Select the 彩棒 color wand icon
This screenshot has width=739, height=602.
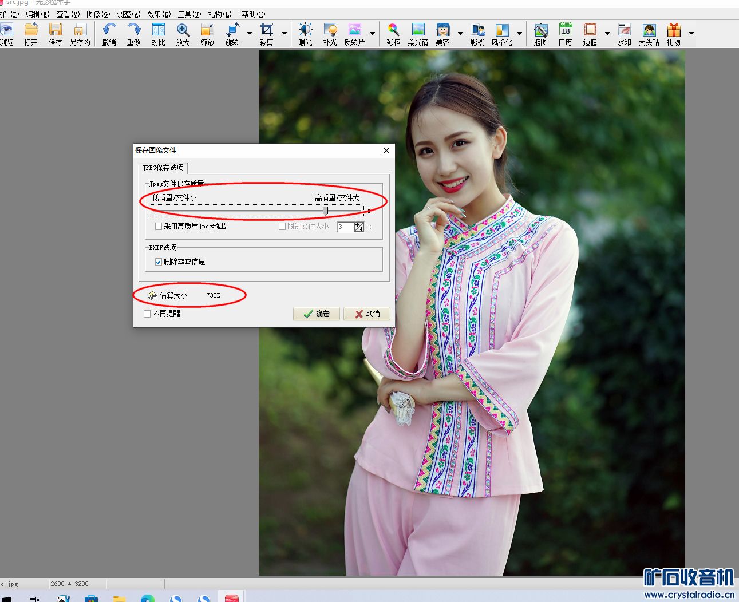click(393, 34)
